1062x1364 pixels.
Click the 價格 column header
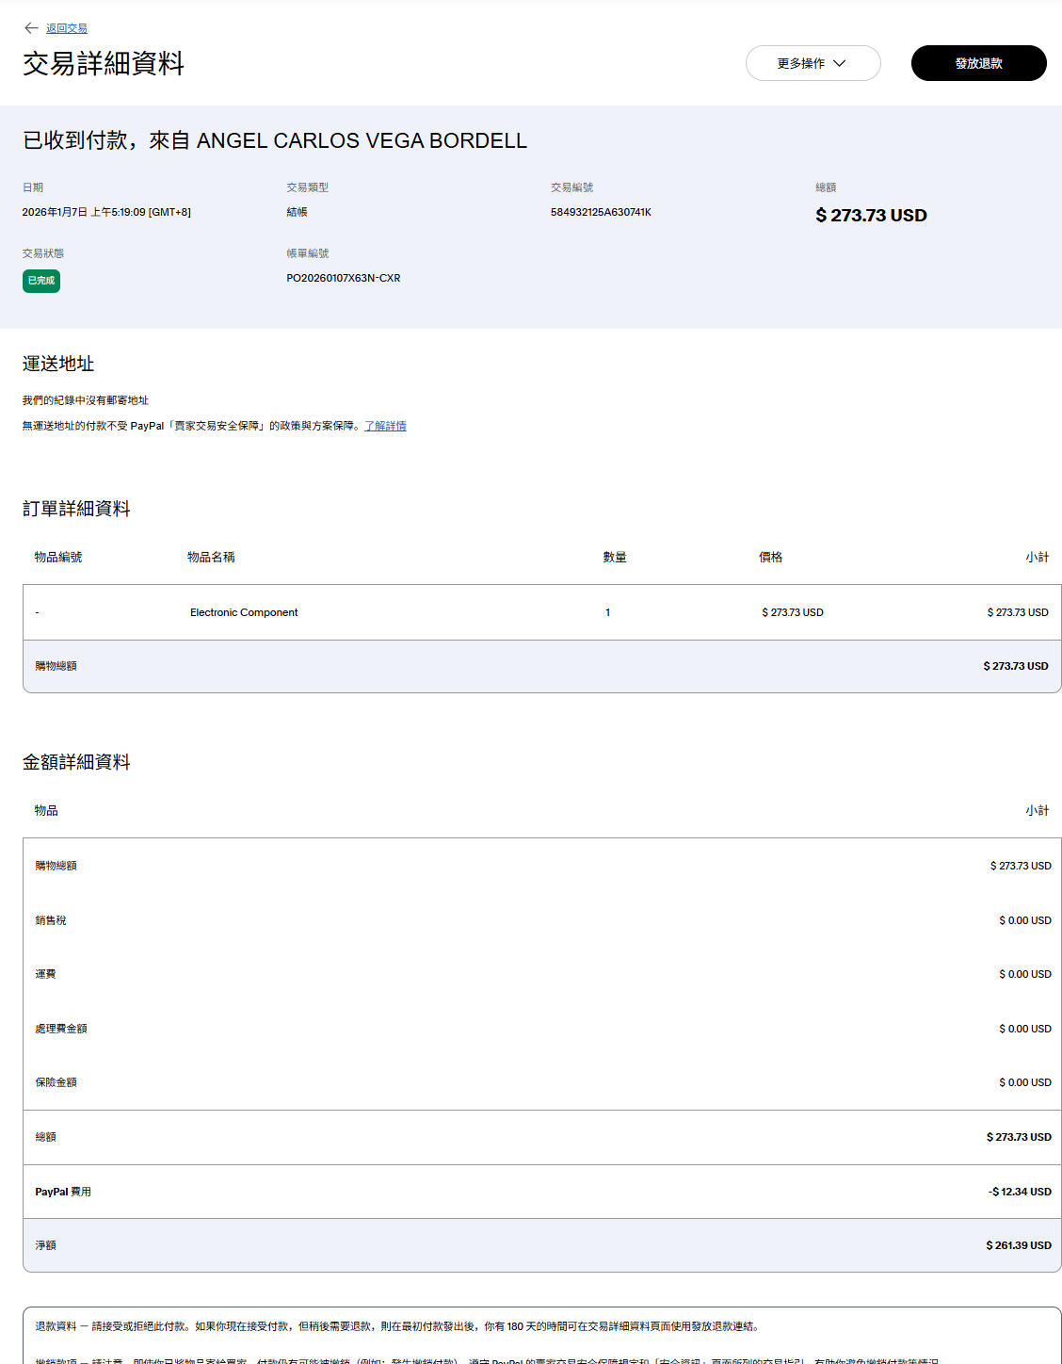(770, 558)
